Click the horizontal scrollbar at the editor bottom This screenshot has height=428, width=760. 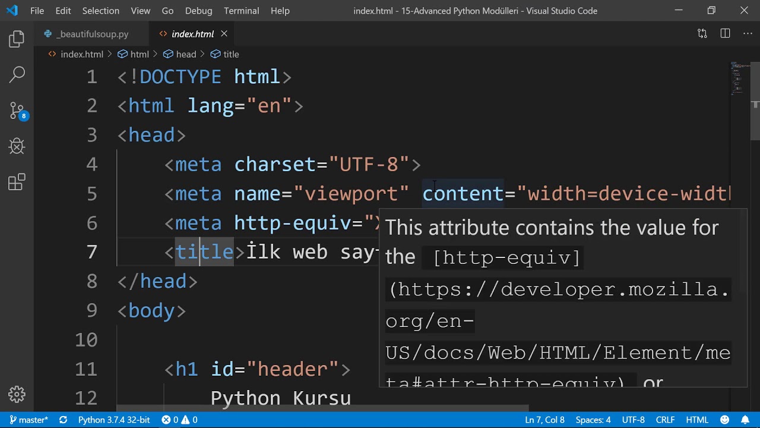pos(323,408)
